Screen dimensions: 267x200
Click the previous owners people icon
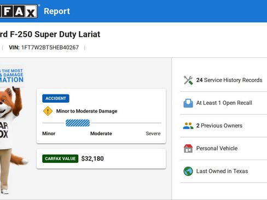coord(188,126)
